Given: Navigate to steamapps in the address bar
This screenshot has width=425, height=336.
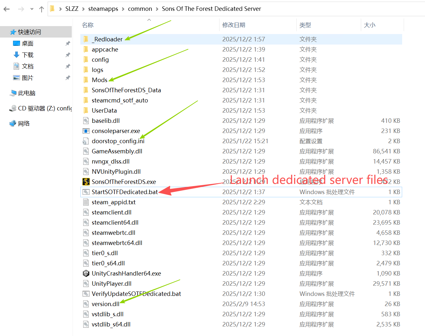Looking at the screenshot, I should (x=103, y=9).
